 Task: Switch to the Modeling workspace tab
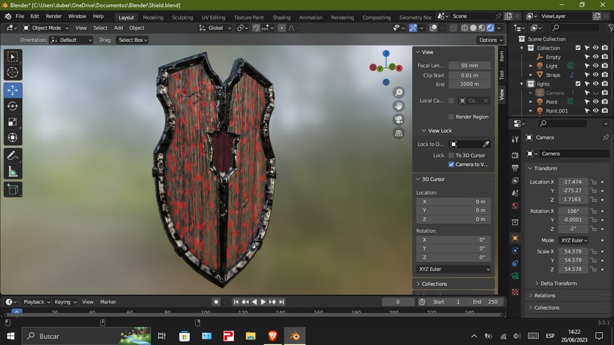click(x=153, y=17)
